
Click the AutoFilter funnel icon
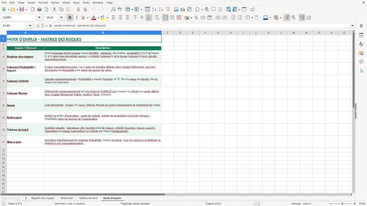click(168, 9)
